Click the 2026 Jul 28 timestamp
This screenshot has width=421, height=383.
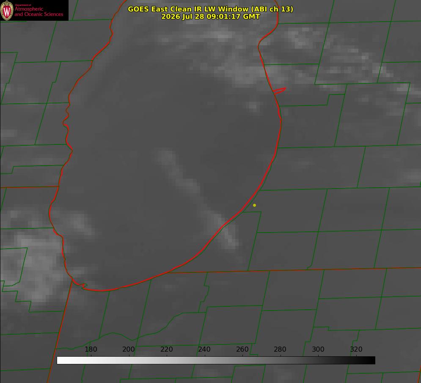[x=211, y=17]
